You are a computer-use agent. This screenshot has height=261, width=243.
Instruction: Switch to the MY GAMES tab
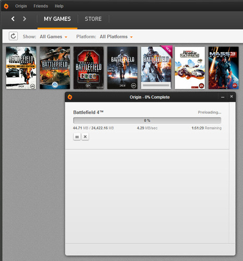coord(57,19)
